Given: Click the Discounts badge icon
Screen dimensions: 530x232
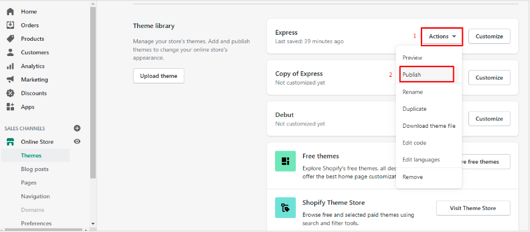Looking at the screenshot, I should coord(10,93).
